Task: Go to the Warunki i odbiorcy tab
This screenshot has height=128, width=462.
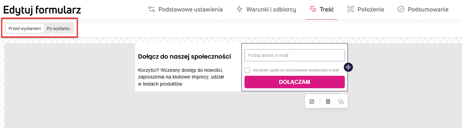Action: click(x=271, y=9)
